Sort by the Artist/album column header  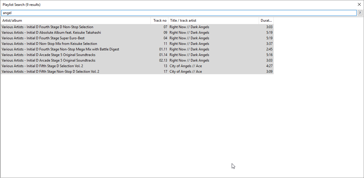[76, 21]
